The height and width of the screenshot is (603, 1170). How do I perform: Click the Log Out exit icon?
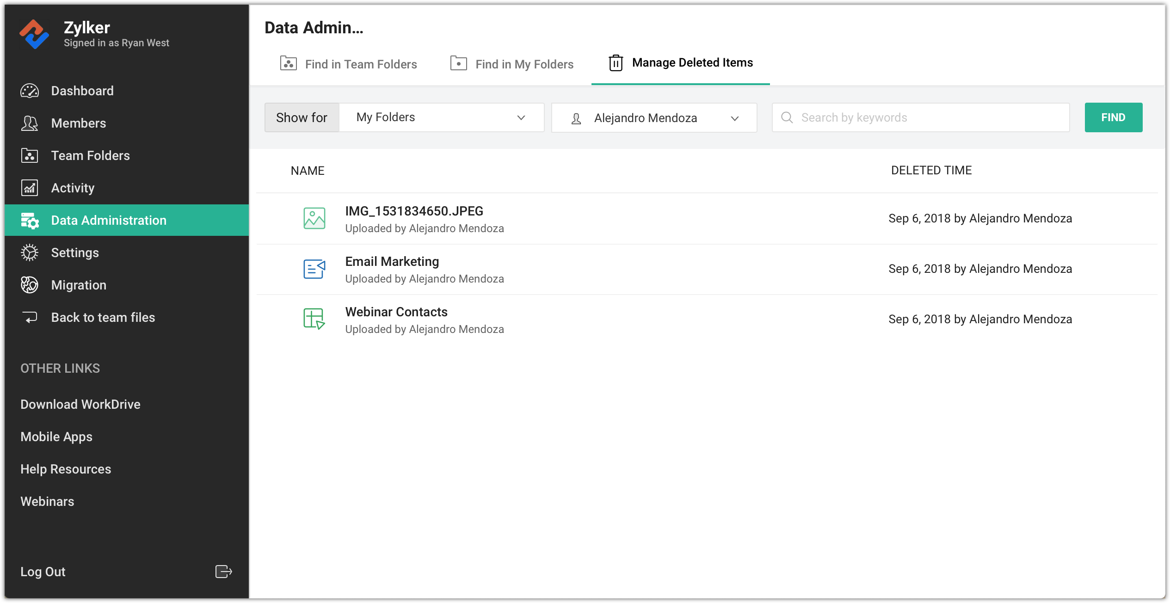click(x=223, y=572)
